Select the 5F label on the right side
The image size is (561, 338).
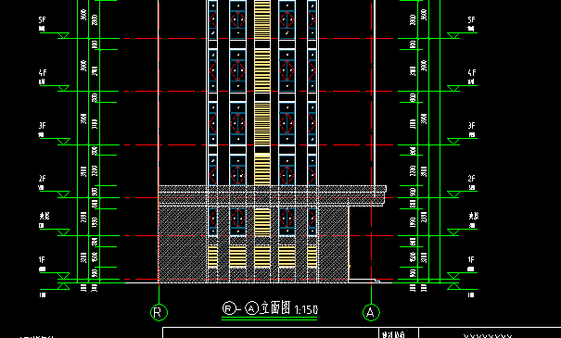coord(472,20)
